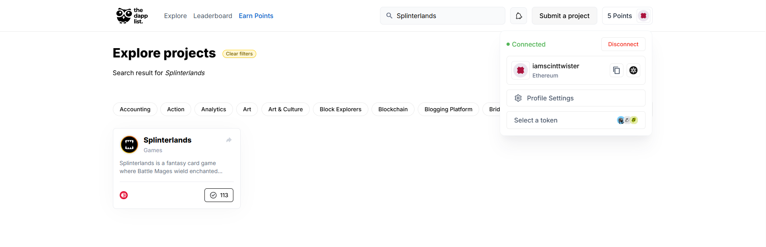Image resolution: width=766 pixels, height=247 pixels.
Task: Open the 5 Points account menu
Action: [627, 16]
